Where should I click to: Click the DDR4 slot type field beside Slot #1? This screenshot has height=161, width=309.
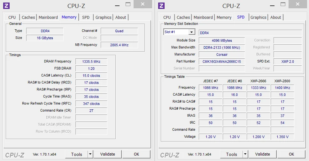[x=250, y=33]
